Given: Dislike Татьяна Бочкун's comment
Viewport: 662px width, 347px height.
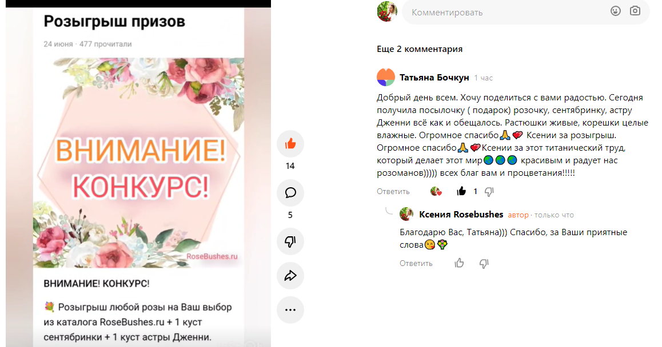Looking at the screenshot, I should tap(489, 192).
